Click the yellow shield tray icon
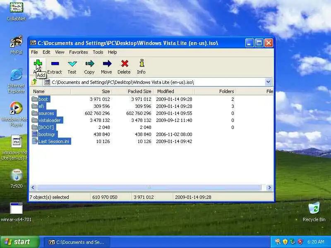The image size is (331, 248). pyautogui.click(x=285, y=242)
